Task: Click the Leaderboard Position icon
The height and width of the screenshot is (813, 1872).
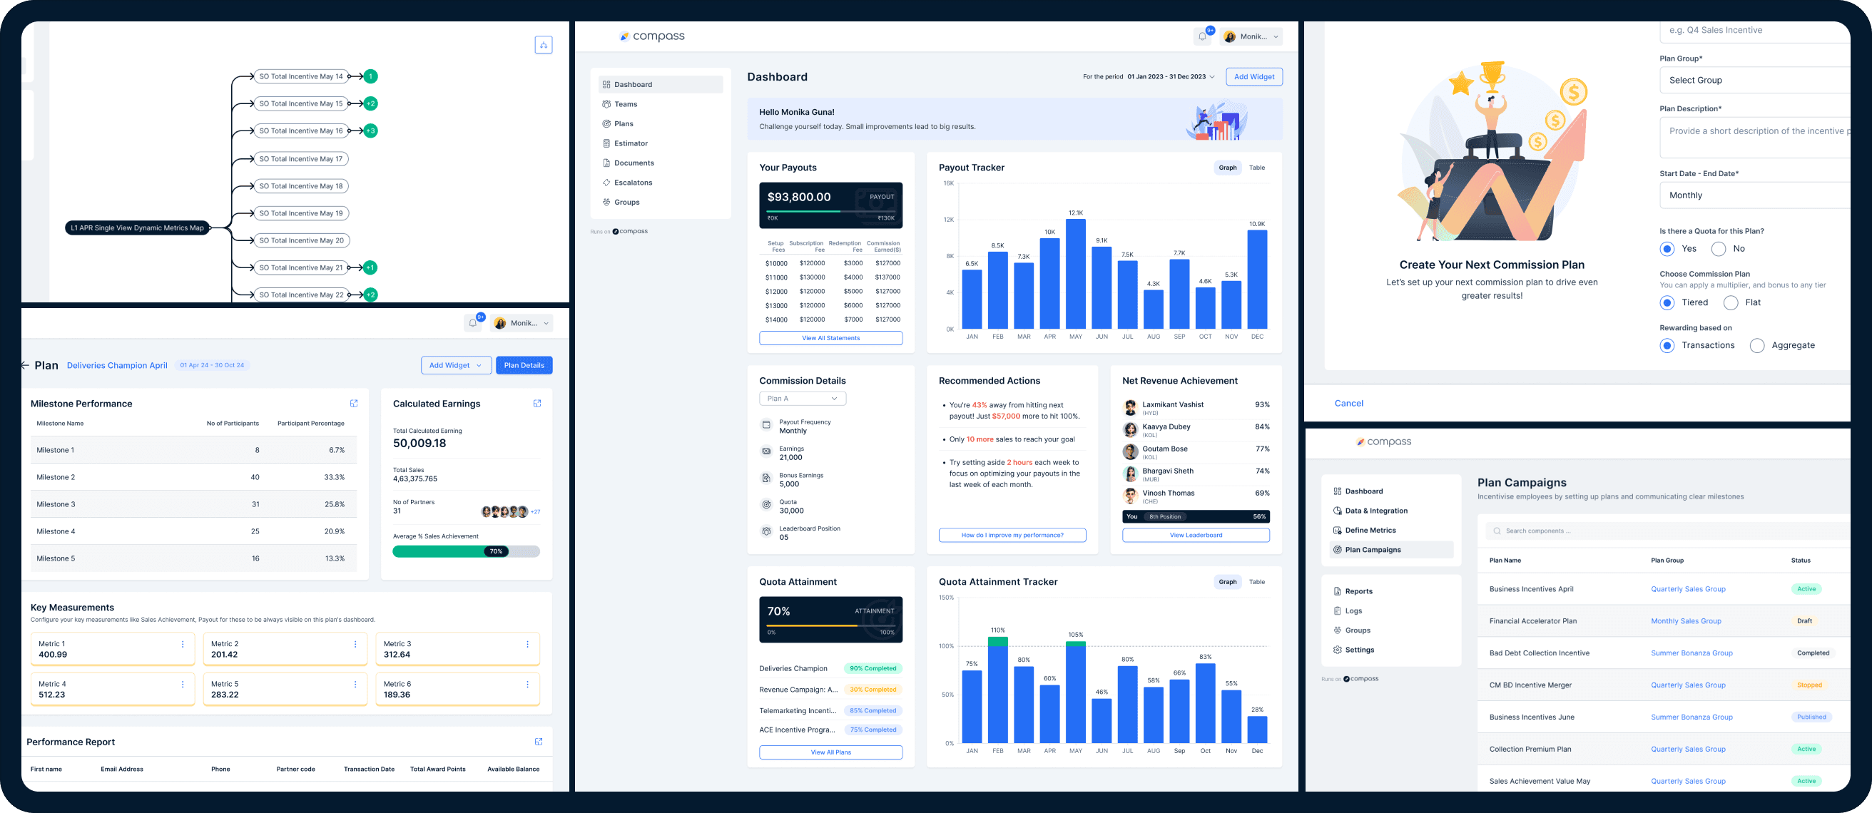Action: pyautogui.click(x=766, y=532)
